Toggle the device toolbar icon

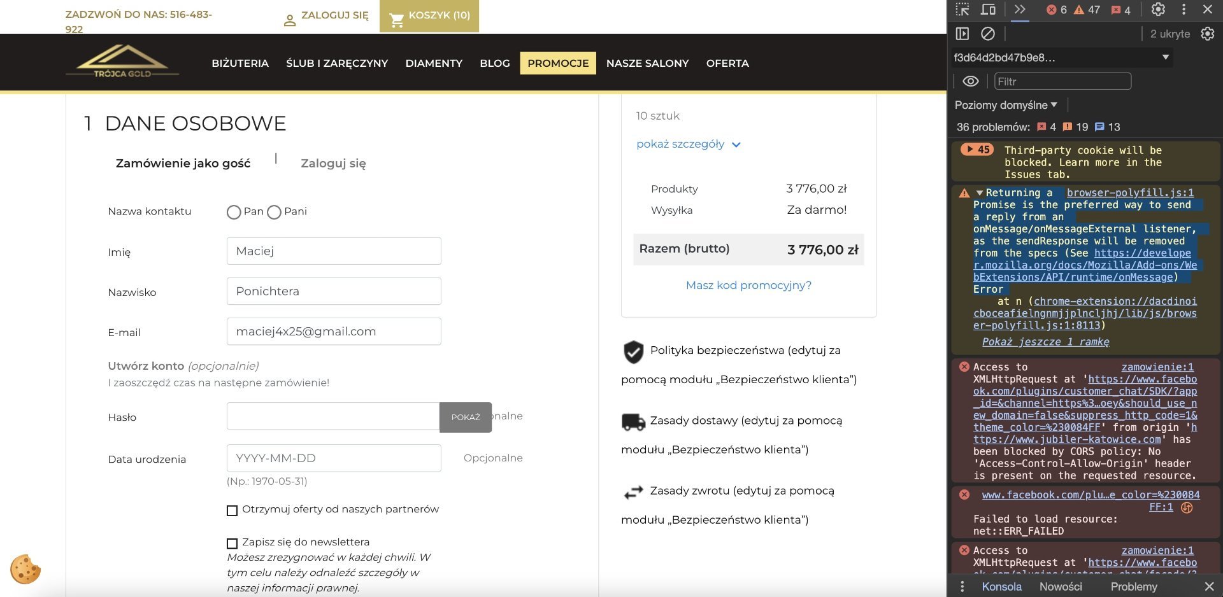click(988, 10)
